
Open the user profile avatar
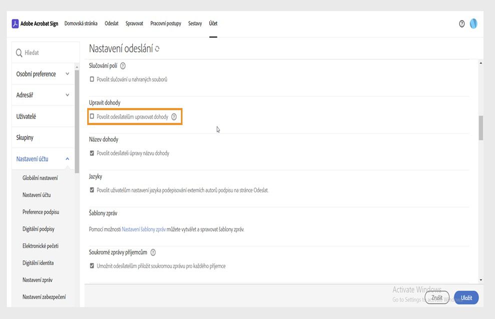point(473,24)
